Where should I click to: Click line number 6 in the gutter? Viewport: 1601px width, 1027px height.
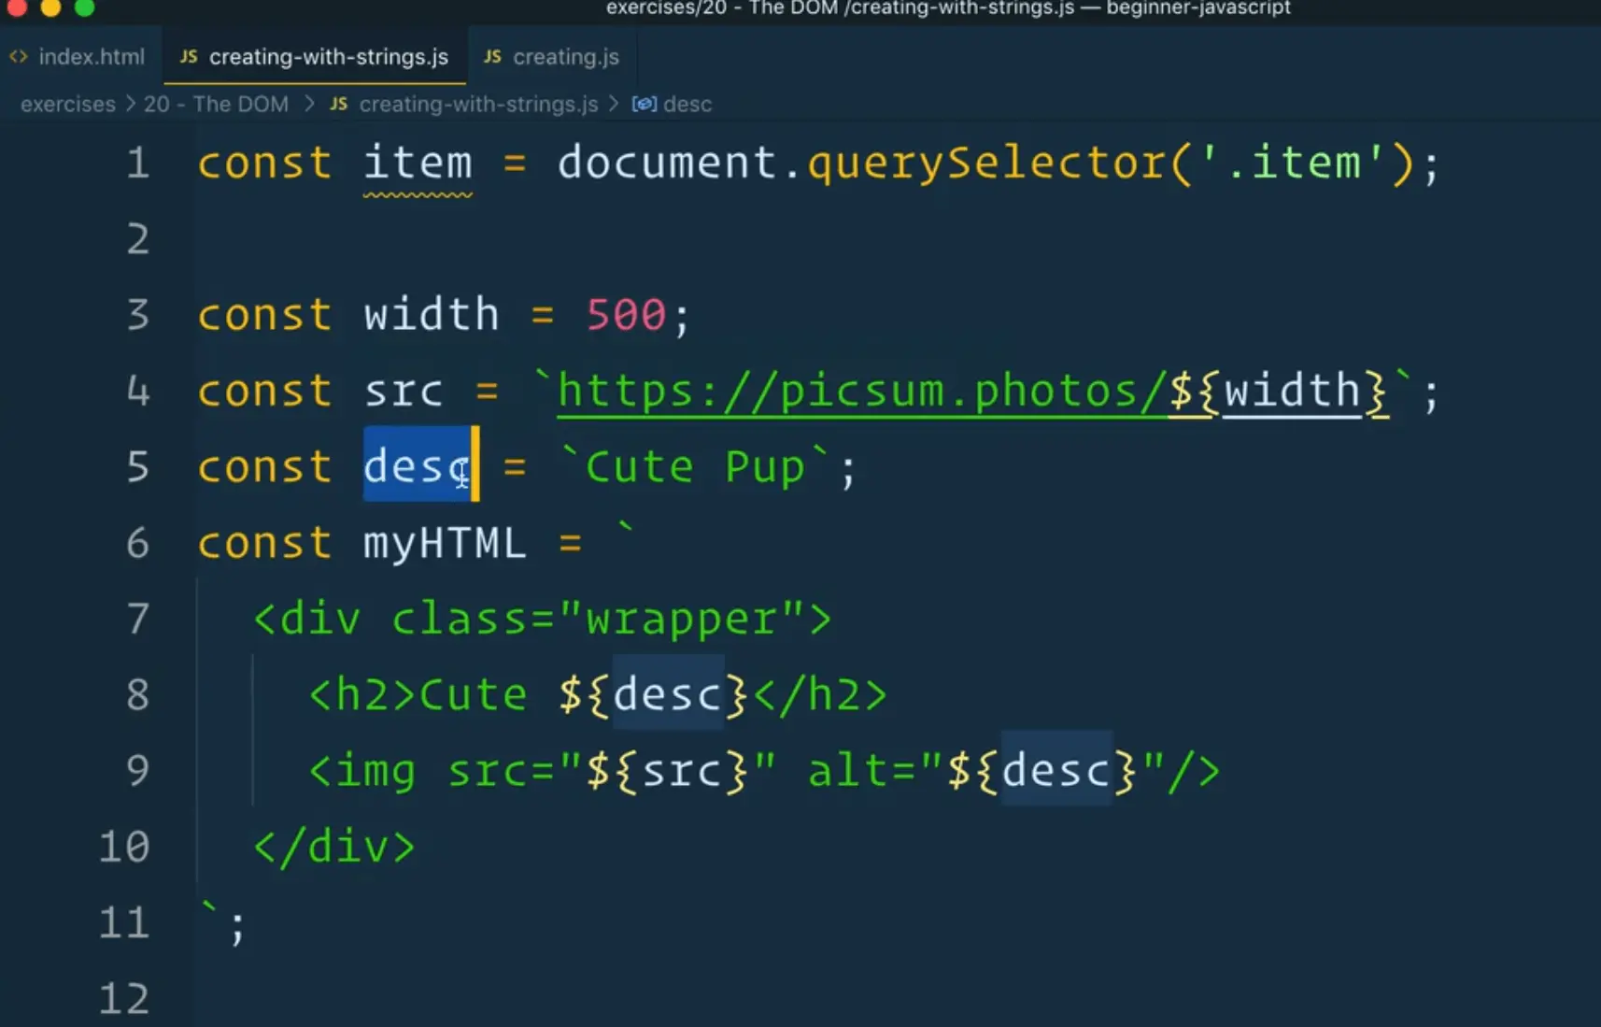[137, 543]
